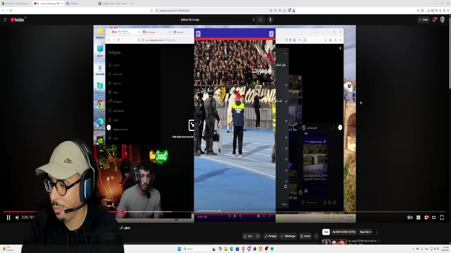
Task: Open YouTube notifications bell
Action: pos(434,20)
